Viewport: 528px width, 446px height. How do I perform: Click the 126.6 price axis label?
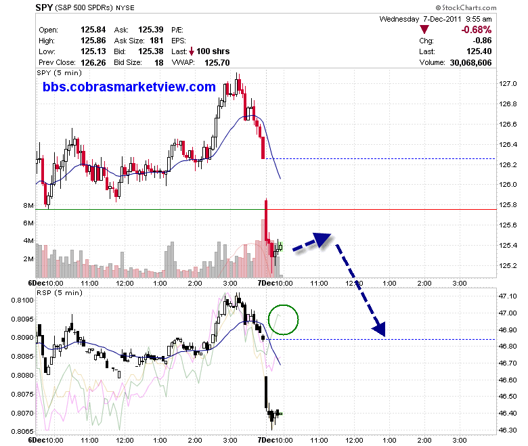pyautogui.click(x=508, y=125)
